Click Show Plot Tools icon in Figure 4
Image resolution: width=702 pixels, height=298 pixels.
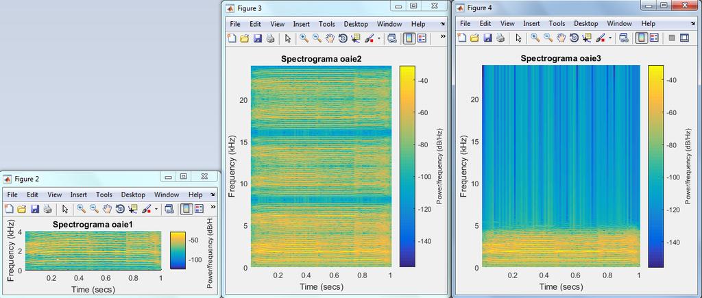pyautogui.click(x=684, y=38)
